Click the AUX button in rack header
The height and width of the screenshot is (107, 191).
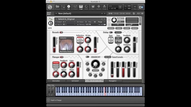point(138,13)
